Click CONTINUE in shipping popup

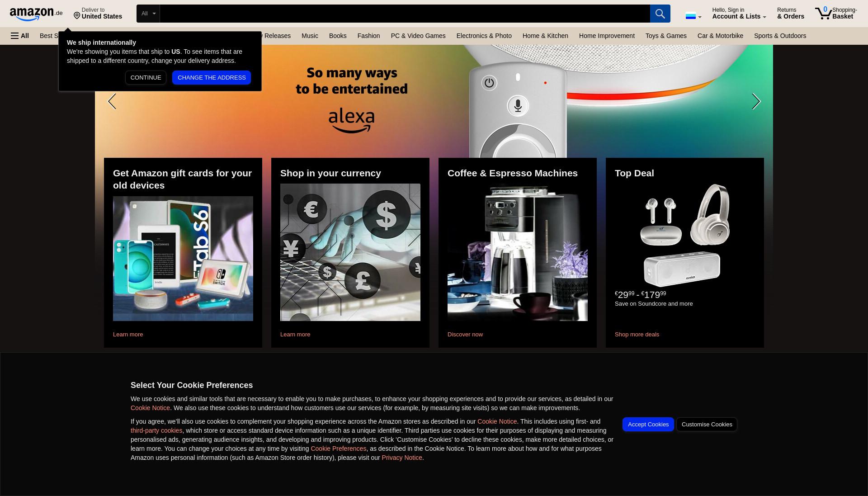click(x=146, y=77)
